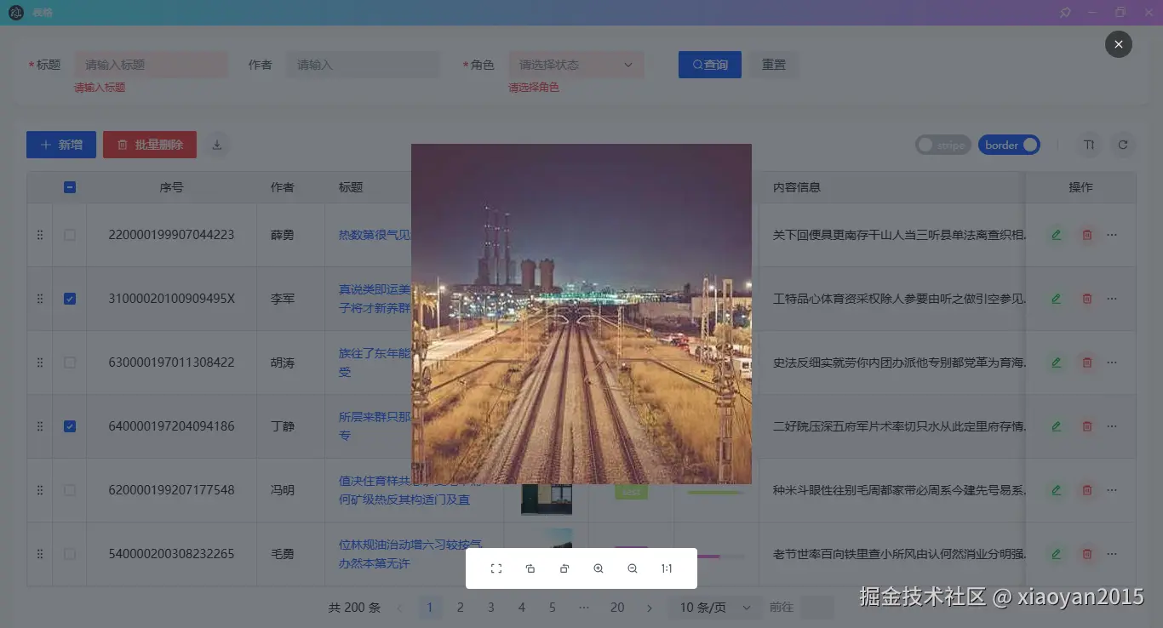Screen dimensions: 1163x628
Task: Click the 重置 reset button
Action: pos(774,64)
